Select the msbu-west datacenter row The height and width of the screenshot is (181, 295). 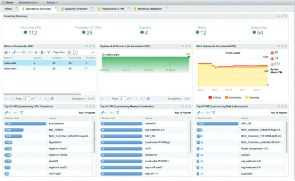pyautogui.click(x=50, y=68)
